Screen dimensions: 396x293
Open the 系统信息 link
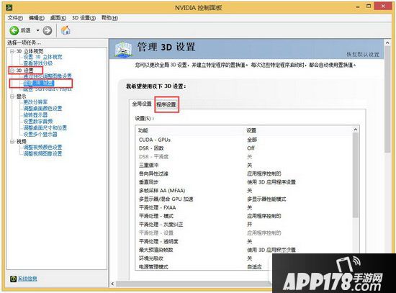click(27, 279)
